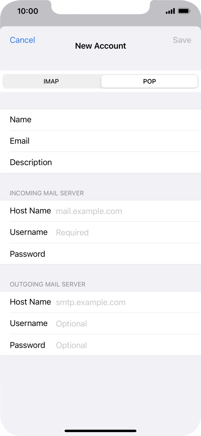Focus the incoming Username Required field

pyautogui.click(x=100, y=232)
